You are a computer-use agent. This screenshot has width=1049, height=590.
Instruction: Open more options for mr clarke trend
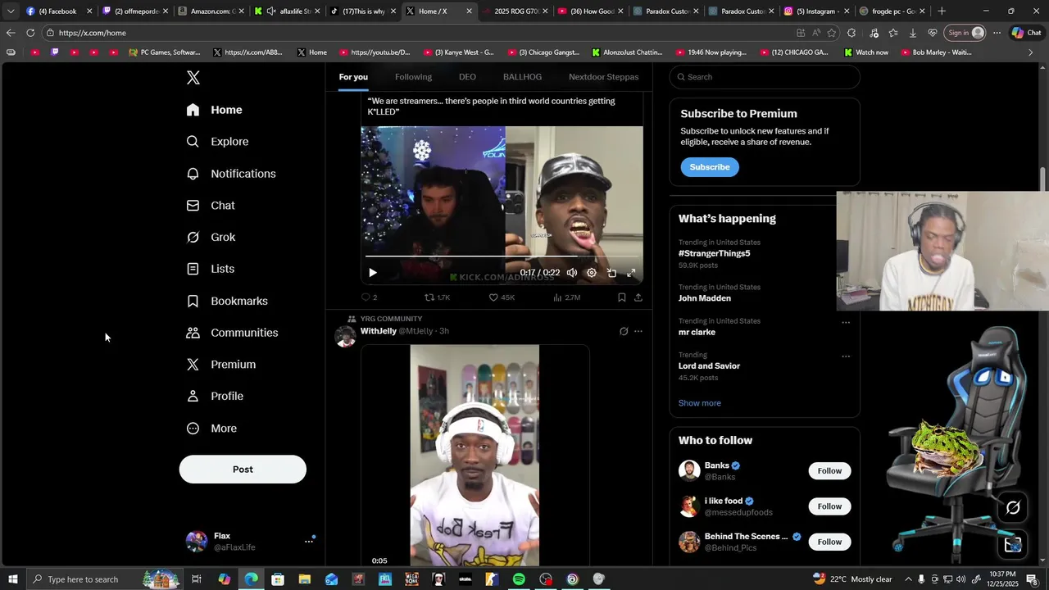[x=846, y=322]
